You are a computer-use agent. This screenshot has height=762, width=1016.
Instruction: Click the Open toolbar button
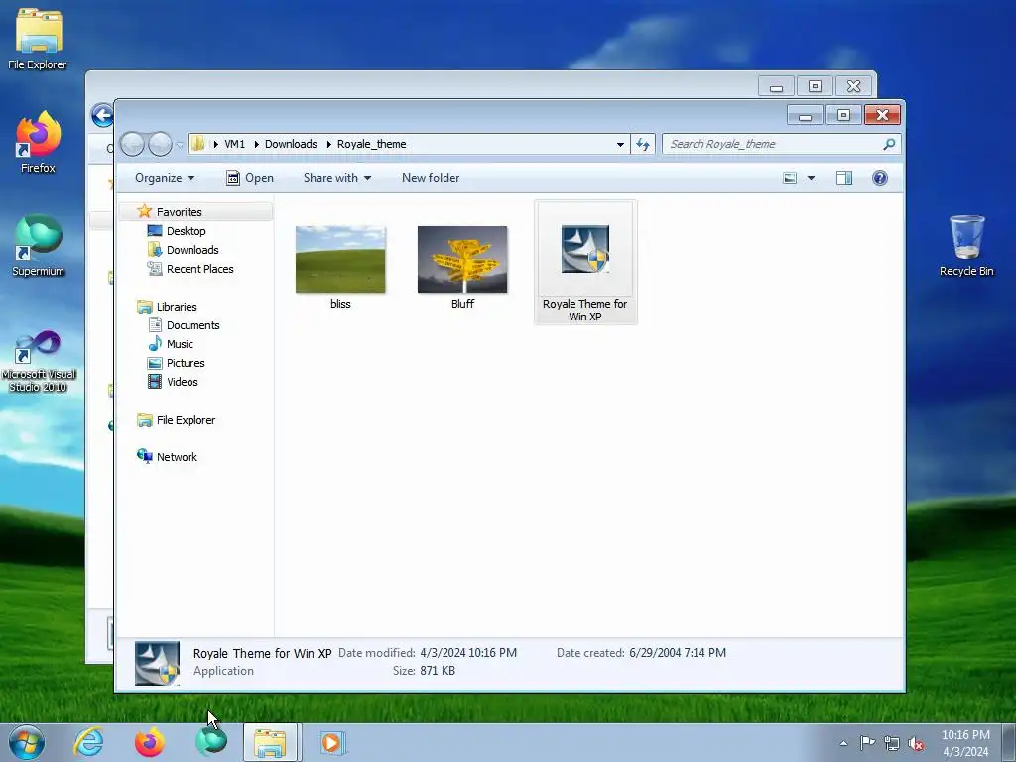coord(250,178)
